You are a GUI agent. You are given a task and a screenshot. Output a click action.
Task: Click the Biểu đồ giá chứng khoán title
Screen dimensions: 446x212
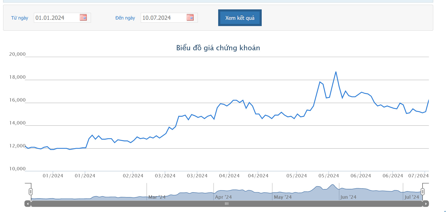pyautogui.click(x=218, y=48)
